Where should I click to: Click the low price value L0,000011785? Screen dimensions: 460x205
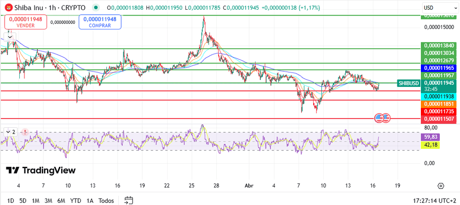[x=203, y=8]
